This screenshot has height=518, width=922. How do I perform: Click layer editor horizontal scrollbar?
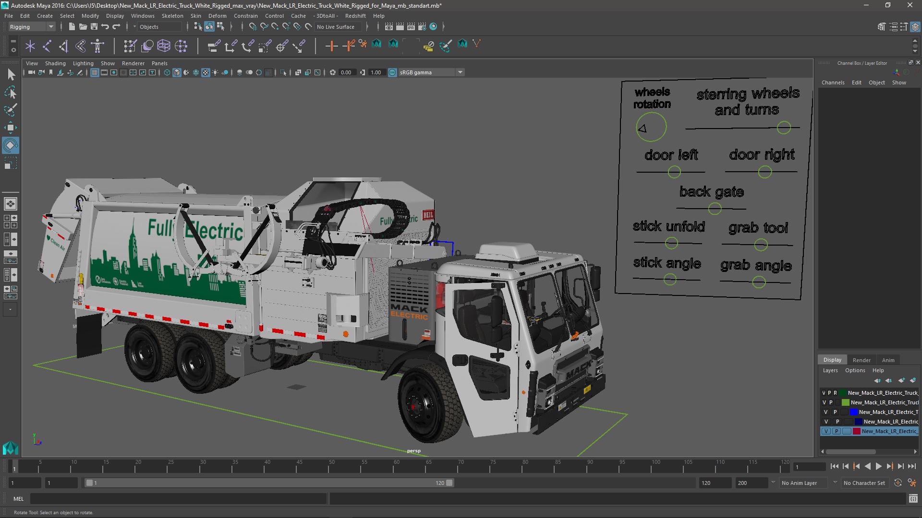(850, 452)
